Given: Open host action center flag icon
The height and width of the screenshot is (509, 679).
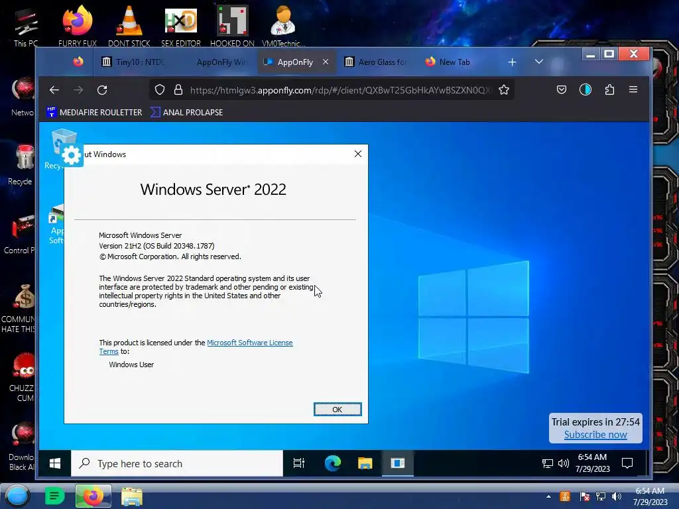Looking at the screenshot, I should 585,496.
